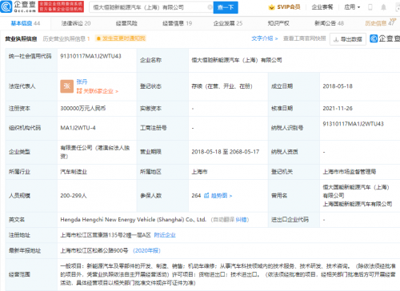Click the company name search input field
Screen dimensions: 400x291
click(x=150, y=7)
